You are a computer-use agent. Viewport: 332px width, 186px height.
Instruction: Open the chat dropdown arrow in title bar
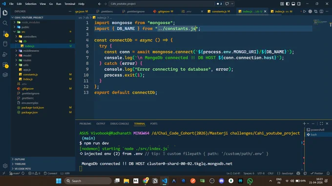[x=232, y=4]
